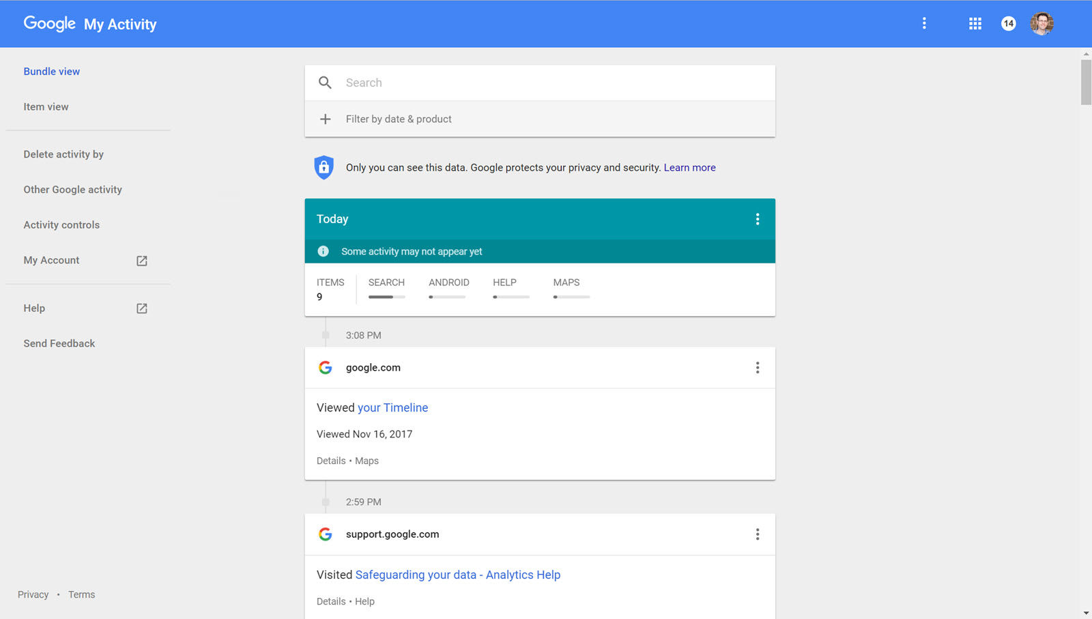1092x619 pixels.
Task: Open the account profile picture
Action: 1041,23
